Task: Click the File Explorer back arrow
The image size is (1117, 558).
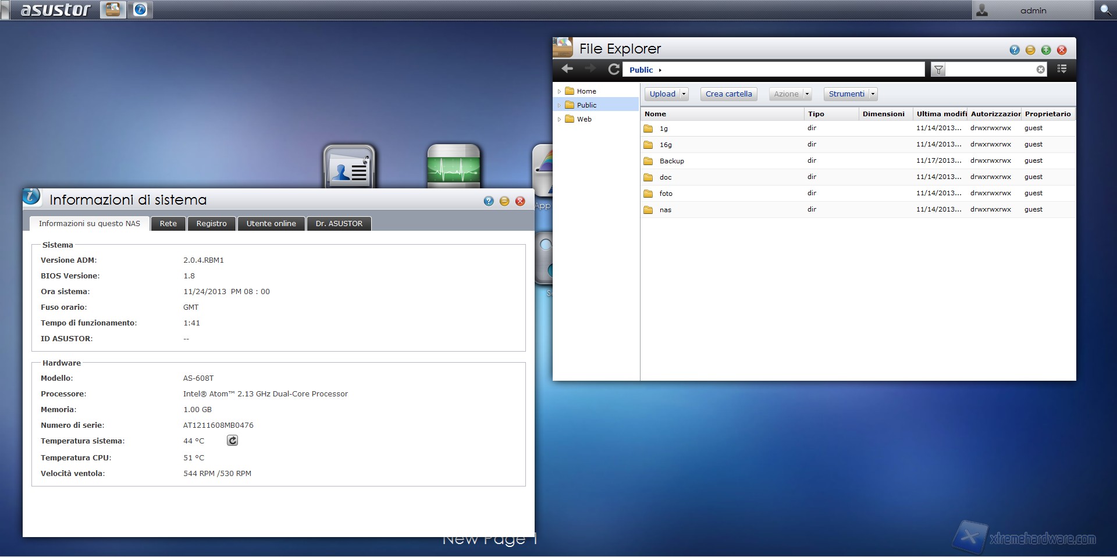Action: pos(567,69)
